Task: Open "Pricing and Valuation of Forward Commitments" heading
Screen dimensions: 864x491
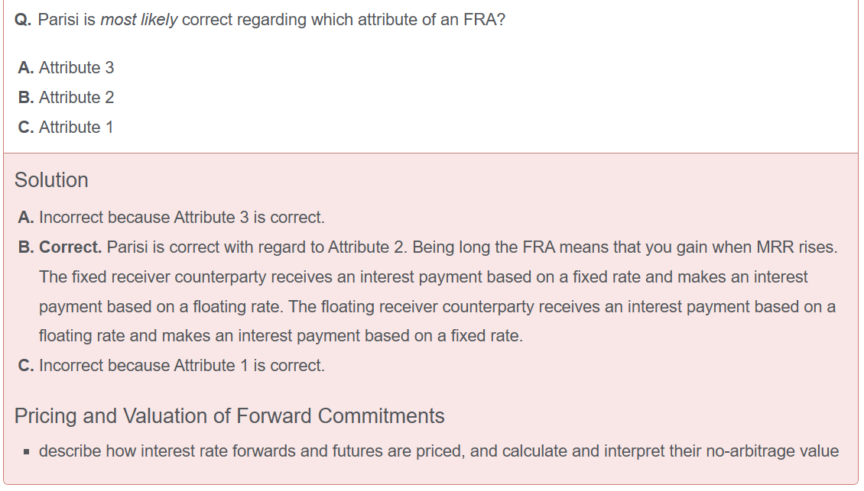Action: pos(229,416)
